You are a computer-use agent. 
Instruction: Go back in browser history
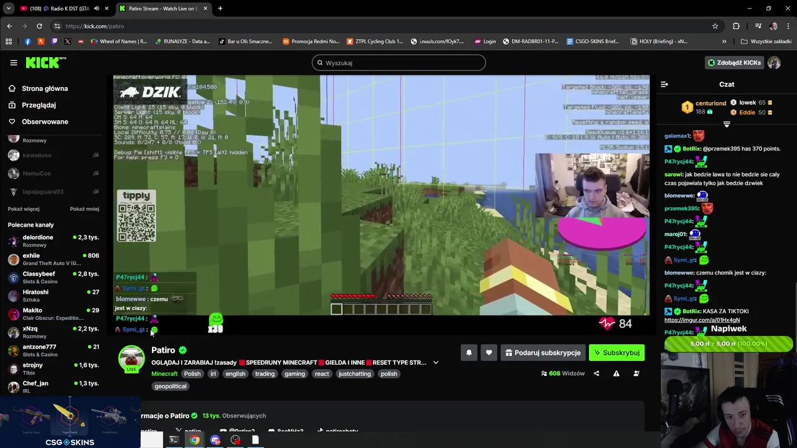(9, 26)
